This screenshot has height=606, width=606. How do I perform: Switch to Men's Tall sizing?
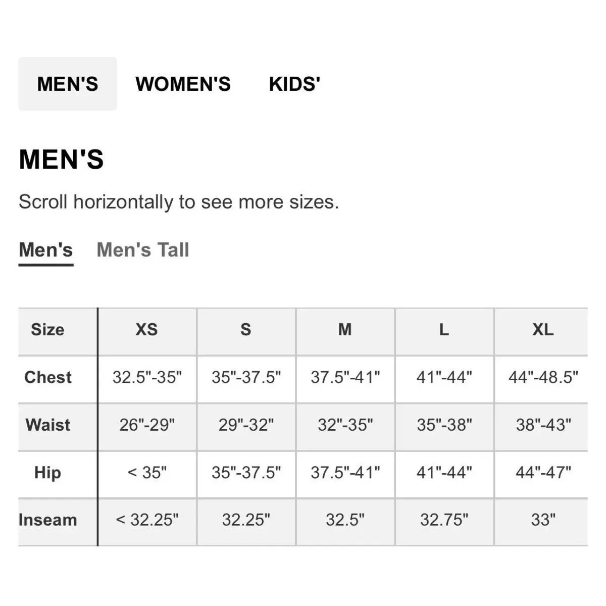[x=143, y=250]
